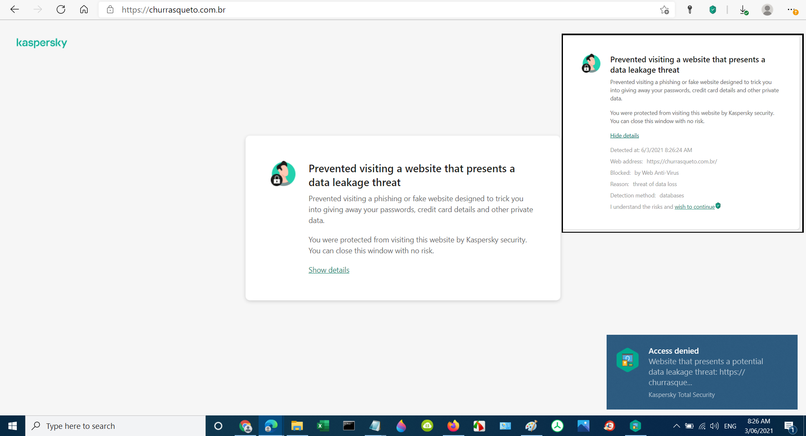The image size is (806, 436).
Task: Click the web address churrasqueto.com.br in details
Action: 682,161
